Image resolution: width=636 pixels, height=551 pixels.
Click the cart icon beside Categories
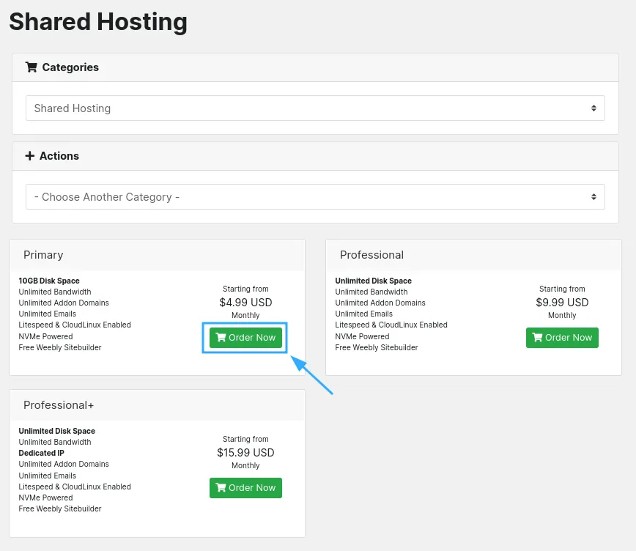point(32,67)
